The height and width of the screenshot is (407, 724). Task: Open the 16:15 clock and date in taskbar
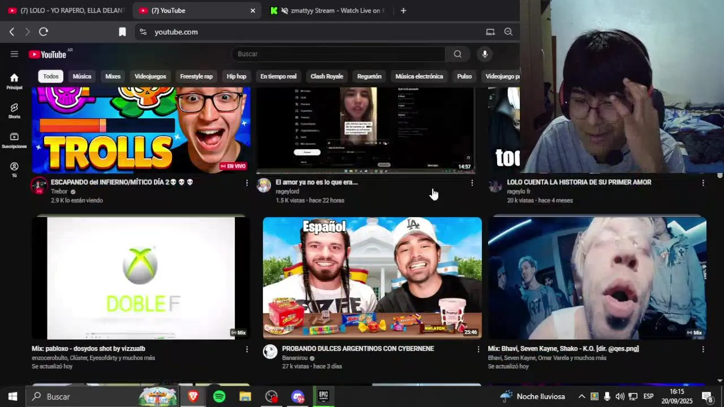point(677,396)
